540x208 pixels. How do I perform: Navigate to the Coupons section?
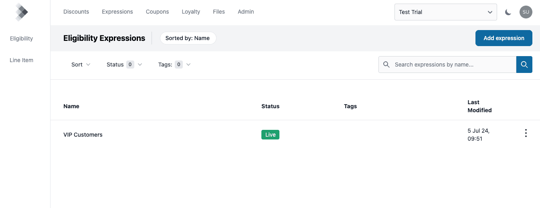tap(157, 12)
